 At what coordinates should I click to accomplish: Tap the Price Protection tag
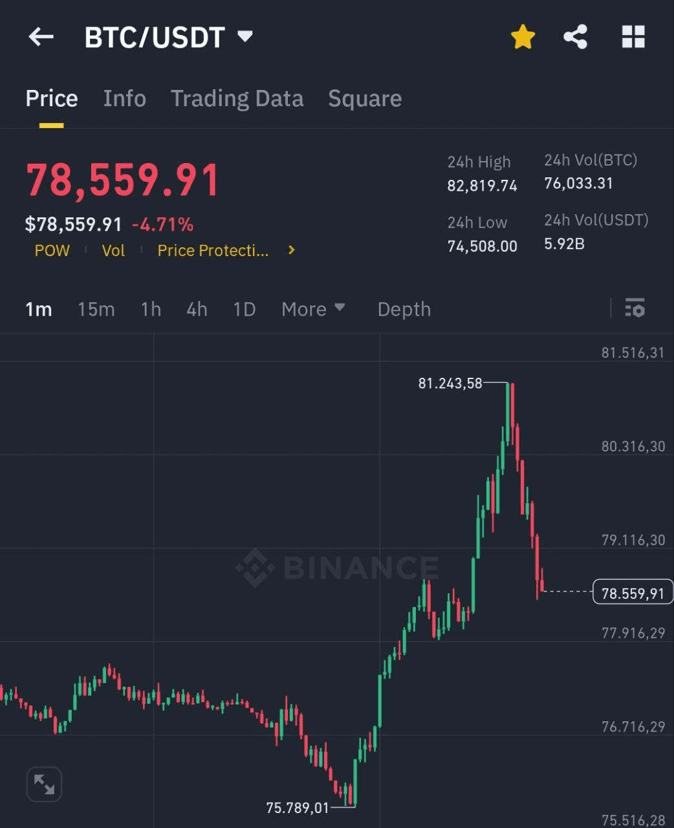[x=213, y=250]
